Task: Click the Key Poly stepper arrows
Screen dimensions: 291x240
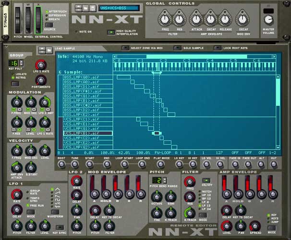Action: pyautogui.click(x=21, y=63)
